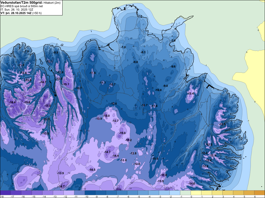The width and height of the screenshot is (265, 198).
Task: Click the -14.0 temperature reading
Action: (x=192, y=183)
